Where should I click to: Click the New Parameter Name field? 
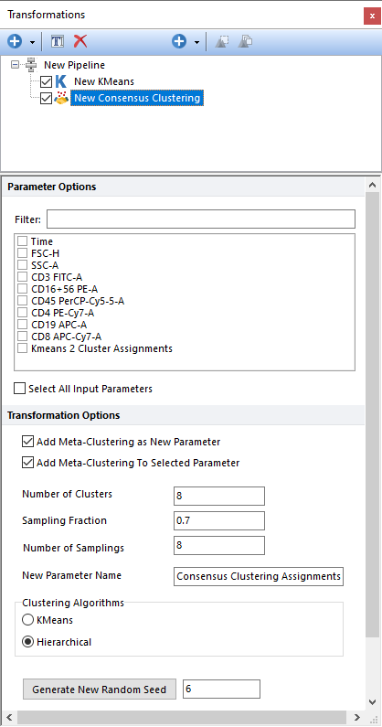[x=259, y=576]
